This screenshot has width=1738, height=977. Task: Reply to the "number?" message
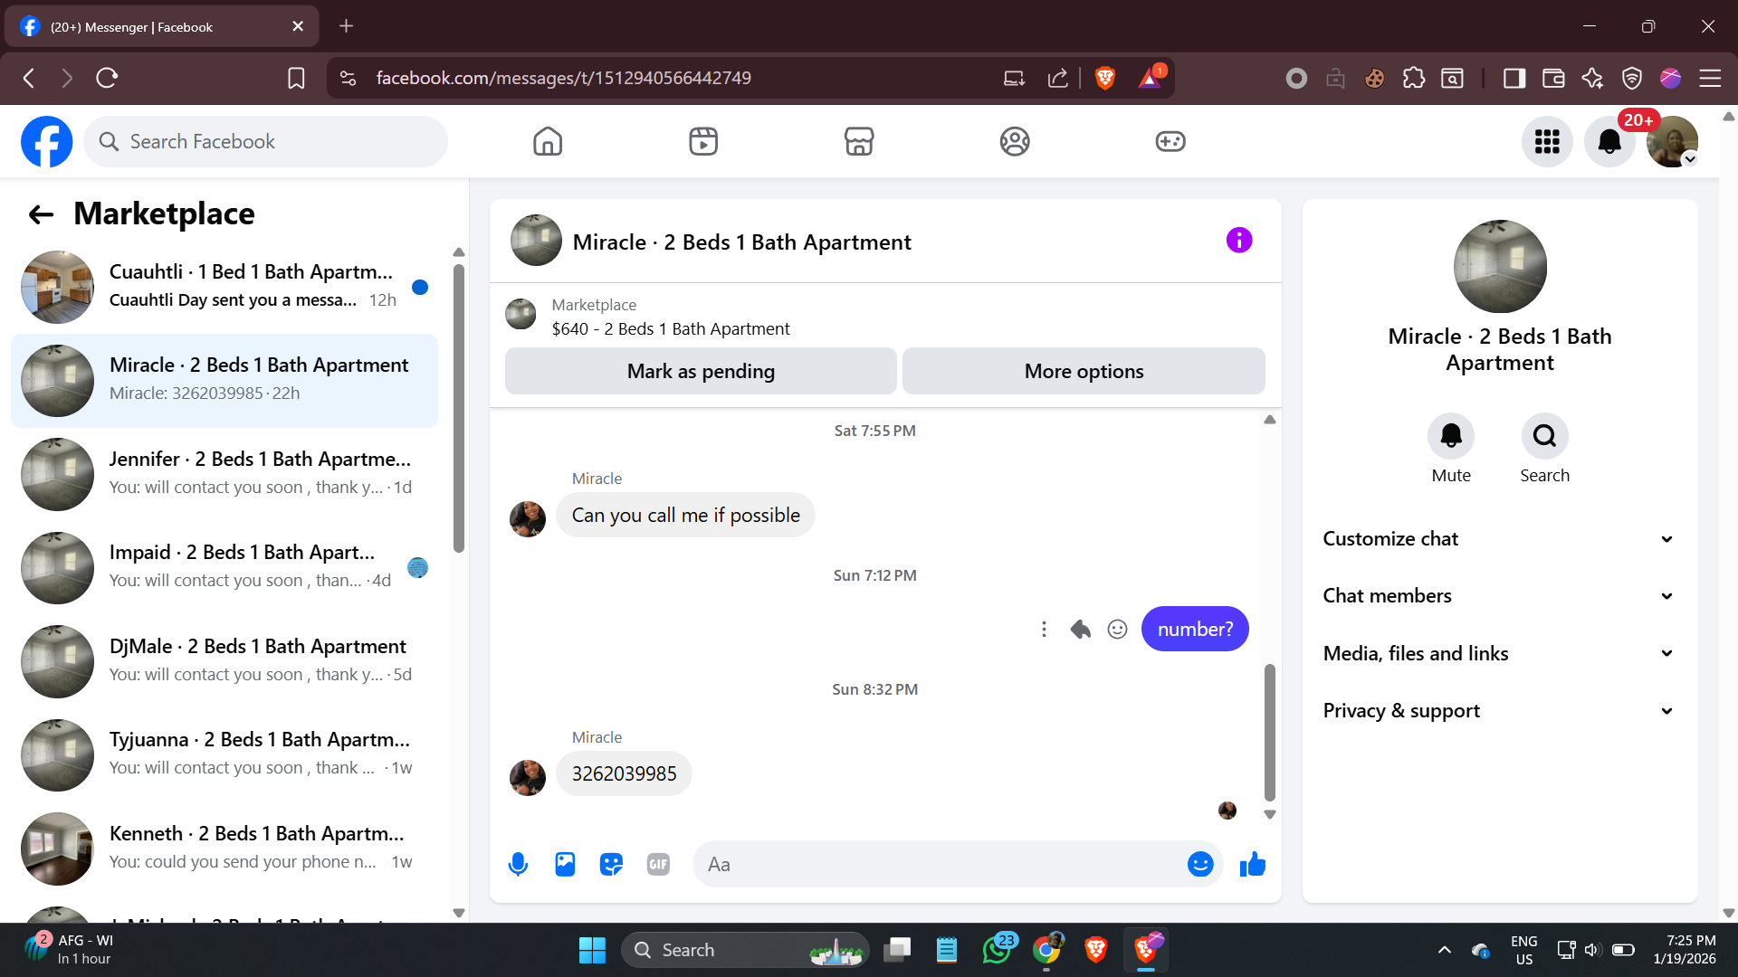(1080, 629)
